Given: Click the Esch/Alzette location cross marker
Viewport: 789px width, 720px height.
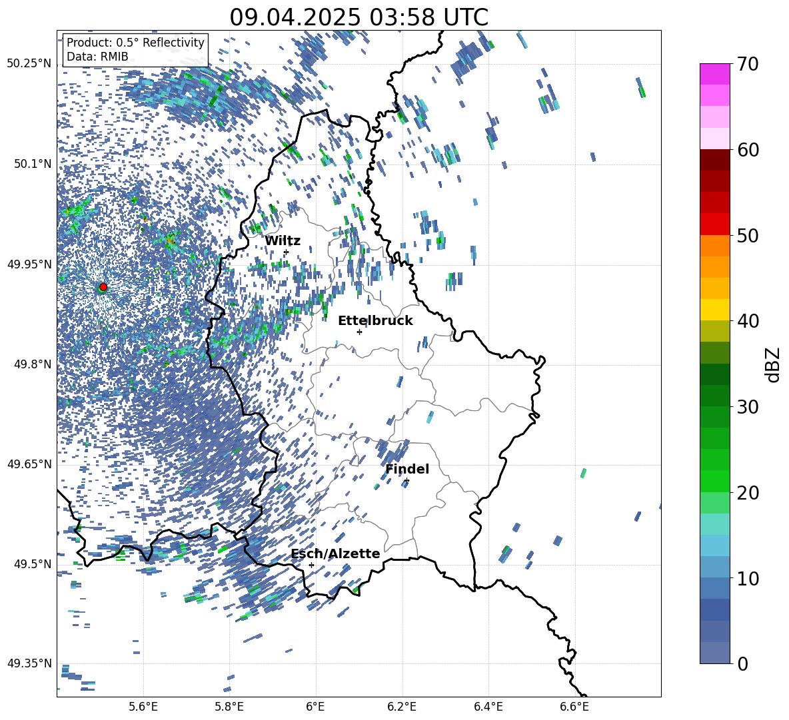Looking at the screenshot, I should point(311,565).
